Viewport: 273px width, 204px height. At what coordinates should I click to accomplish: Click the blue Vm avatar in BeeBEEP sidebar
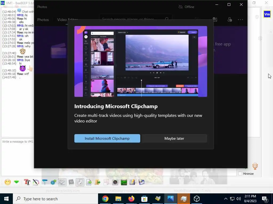click(267, 14)
